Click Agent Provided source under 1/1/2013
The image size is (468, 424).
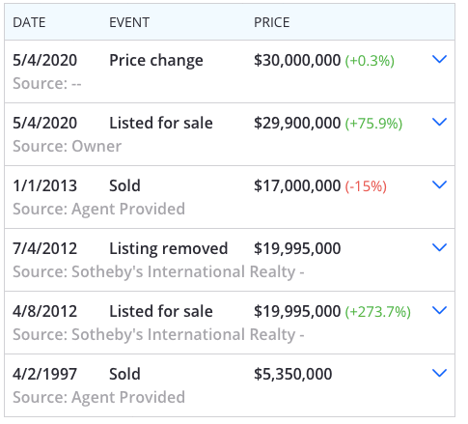click(x=99, y=210)
